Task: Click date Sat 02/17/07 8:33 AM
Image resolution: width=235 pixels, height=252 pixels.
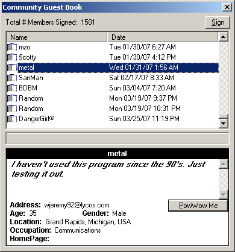Action: [142, 78]
